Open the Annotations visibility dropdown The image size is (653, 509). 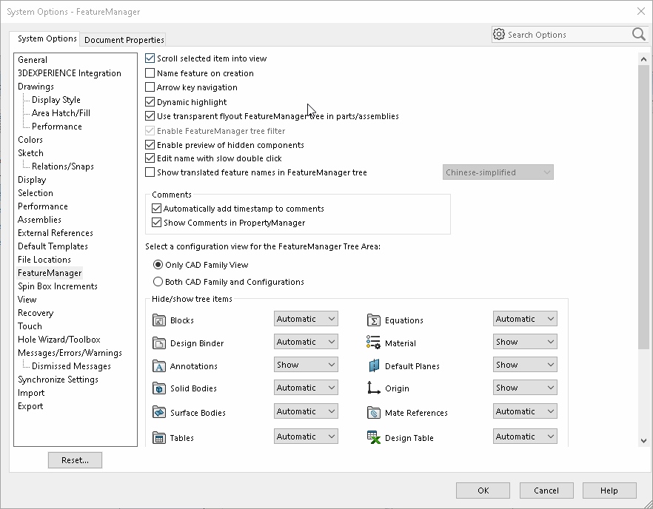click(x=306, y=365)
